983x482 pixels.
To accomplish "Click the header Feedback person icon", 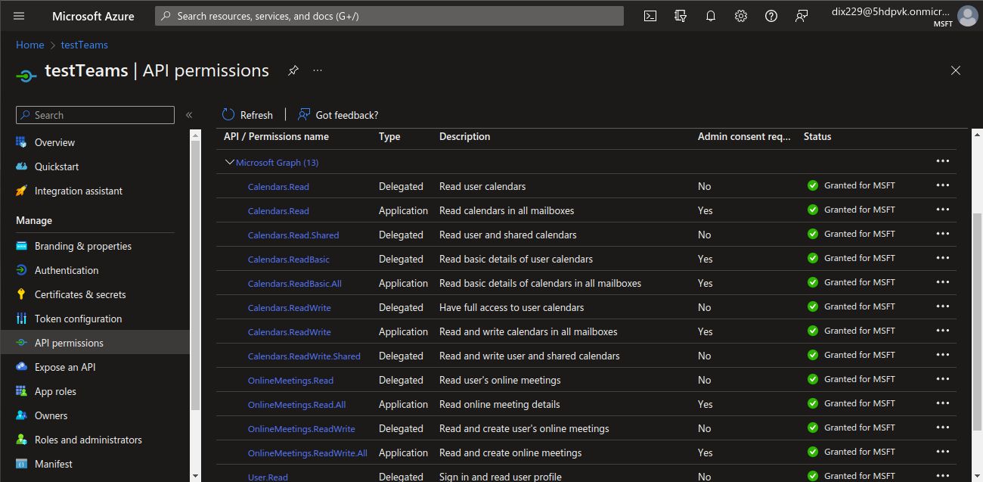I will pos(802,16).
